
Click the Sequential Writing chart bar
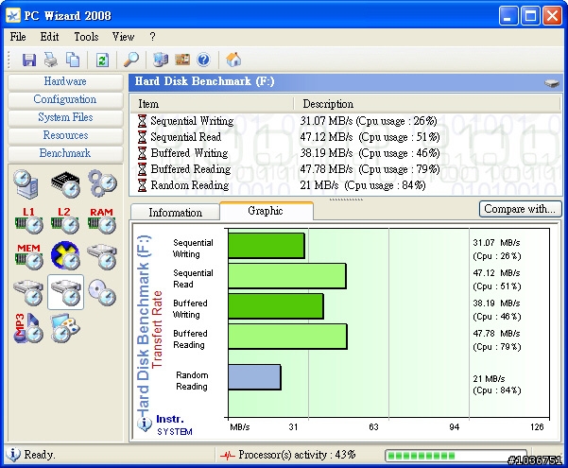point(267,246)
